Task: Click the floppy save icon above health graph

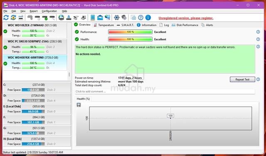Action: pos(79,105)
